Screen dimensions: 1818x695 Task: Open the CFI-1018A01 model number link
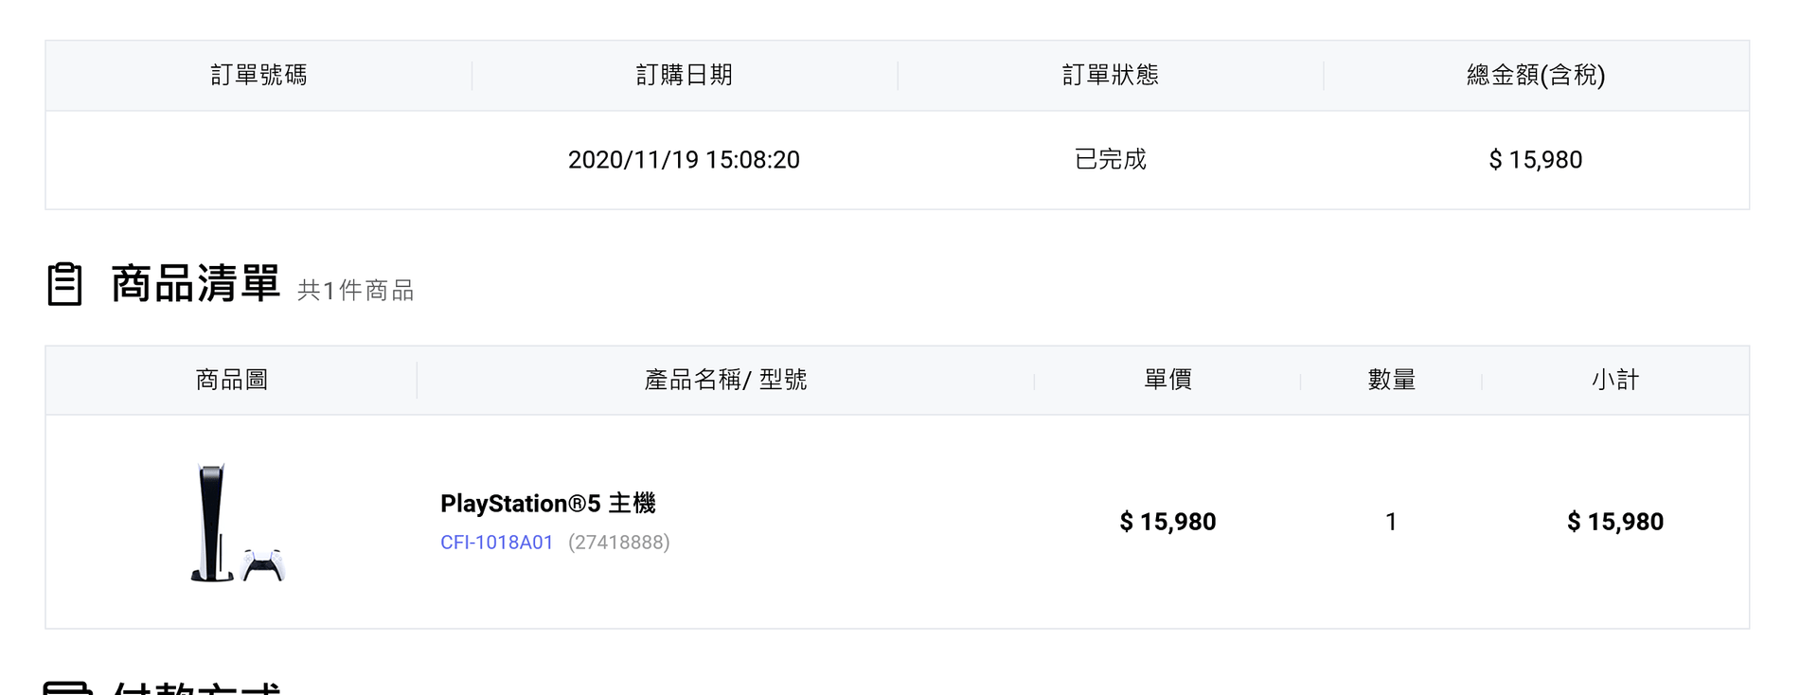click(496, 543)
